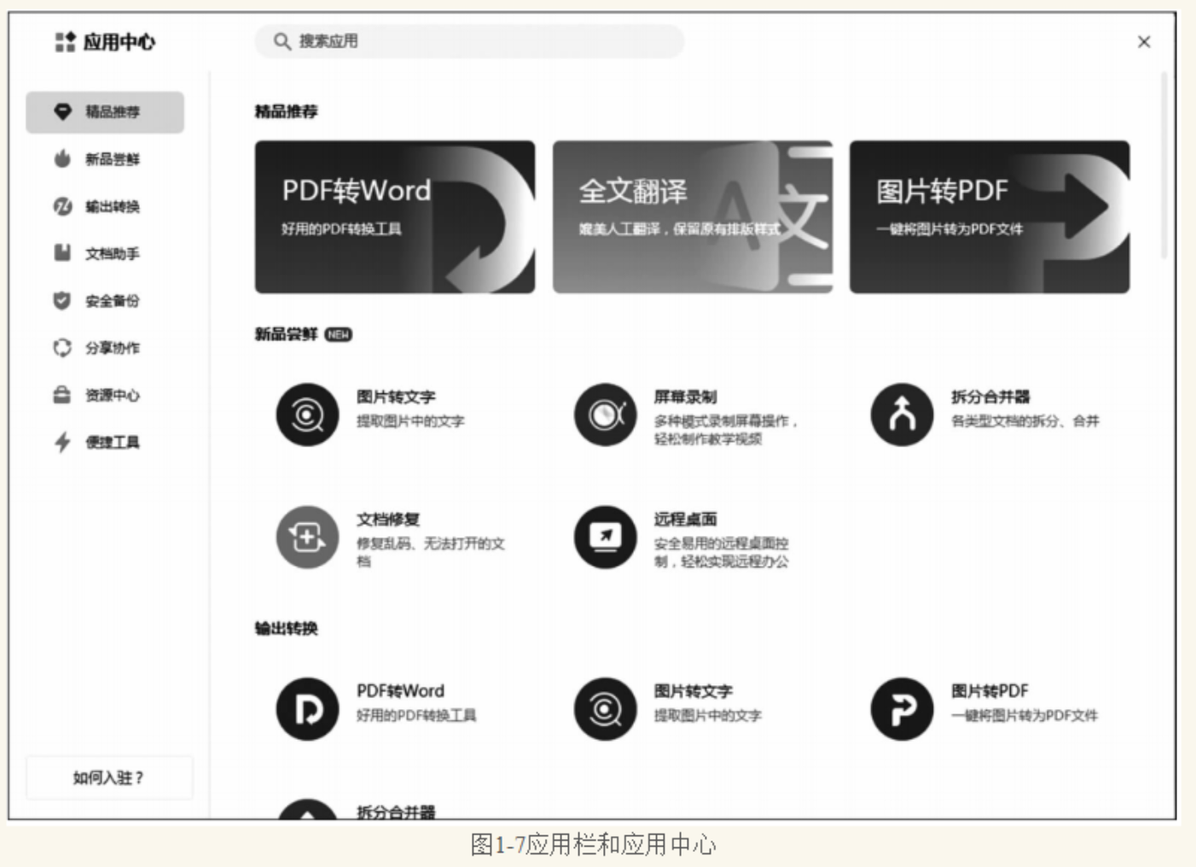Click the 远程桌面 title text
This screenshot has width=1196, height=867.
click(685, 519)
